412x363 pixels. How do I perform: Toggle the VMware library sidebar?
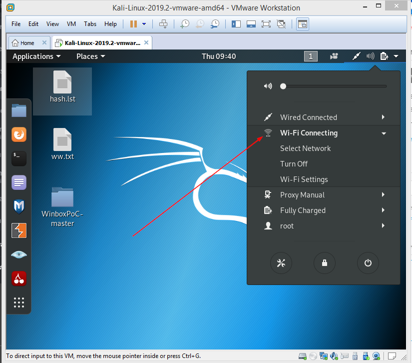pyautogui.click(x=236, y=24)
